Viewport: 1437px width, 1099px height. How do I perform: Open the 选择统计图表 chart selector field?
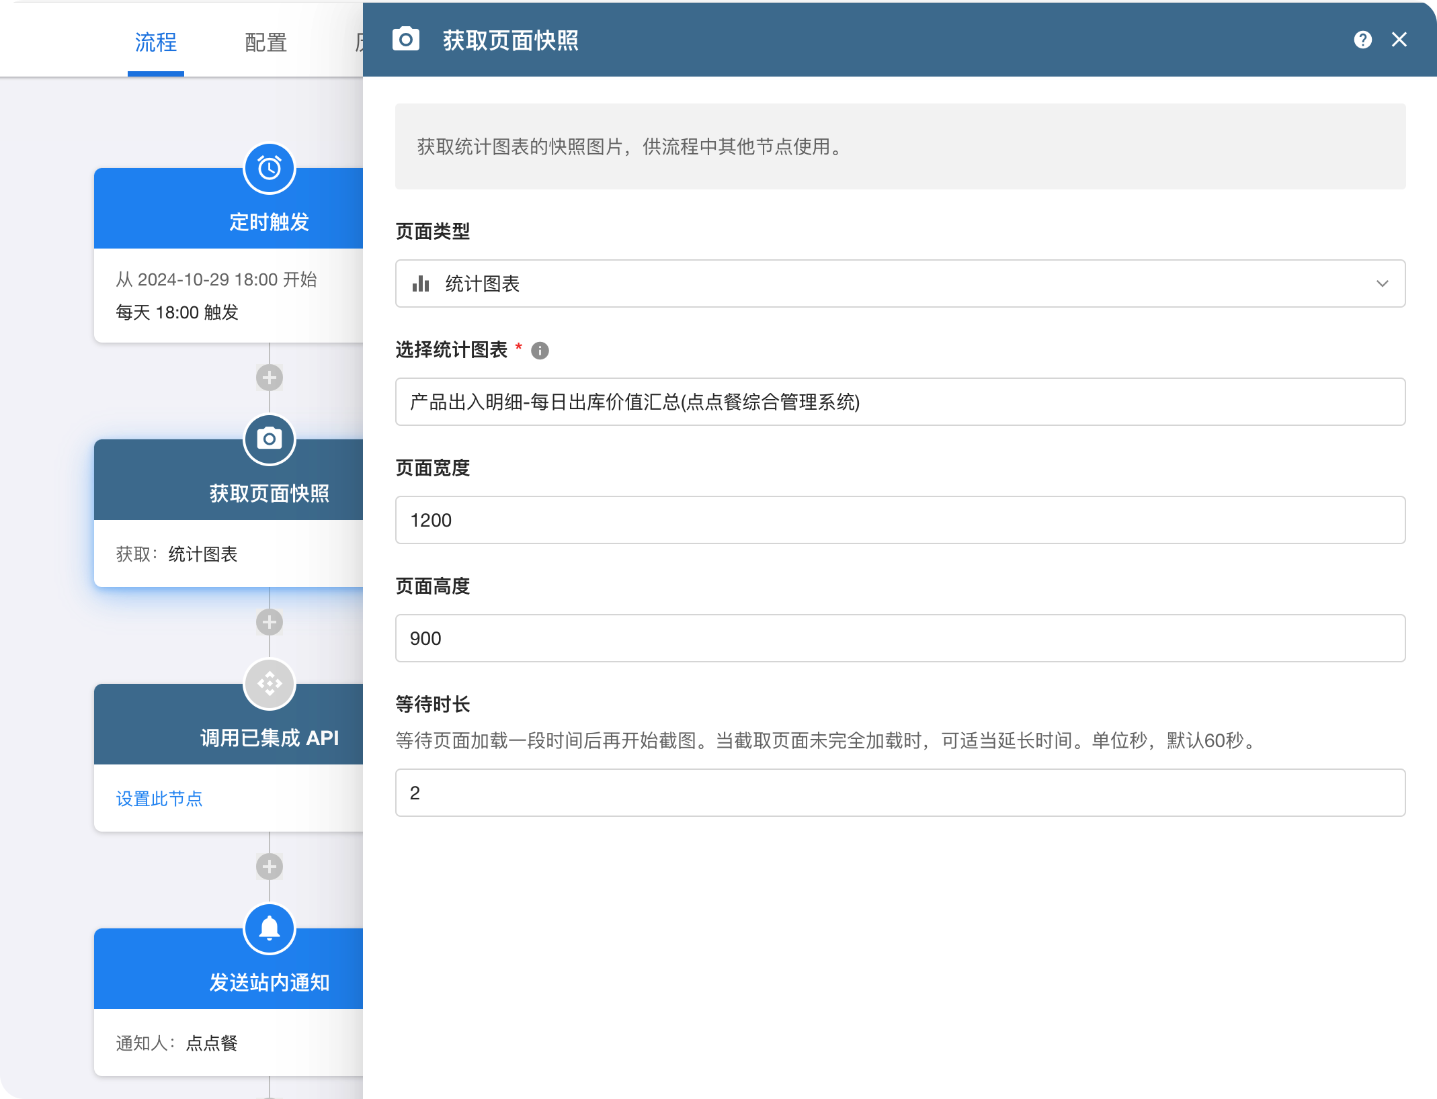click(x=899, y=402)
